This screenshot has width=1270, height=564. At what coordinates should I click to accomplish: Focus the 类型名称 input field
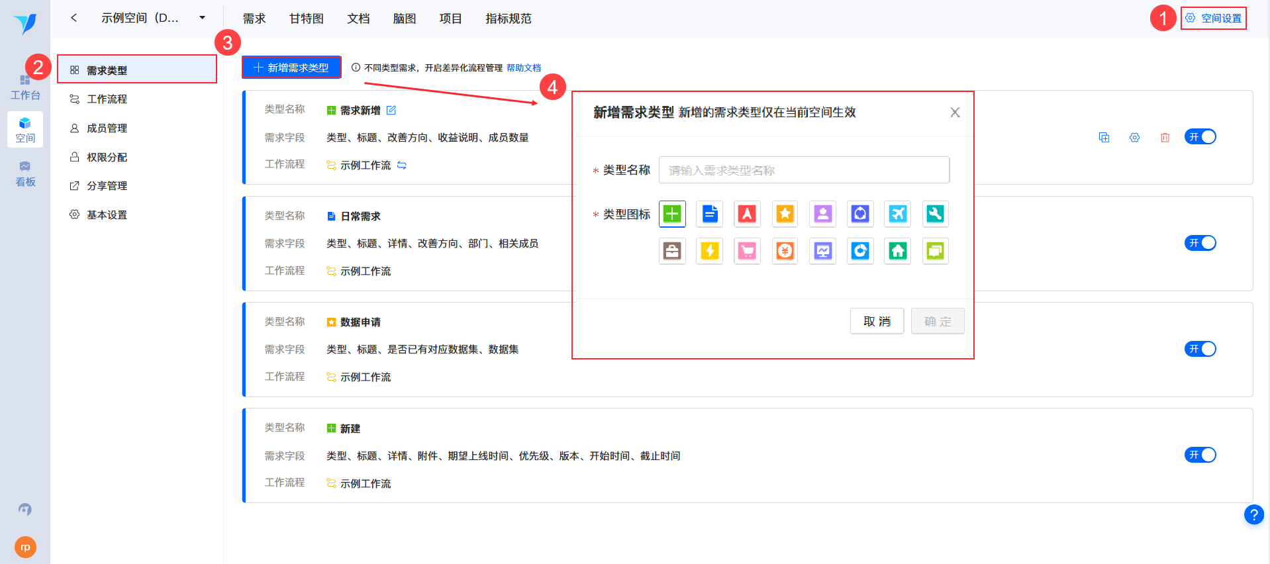pyautogui.click(x=804, y=170)
